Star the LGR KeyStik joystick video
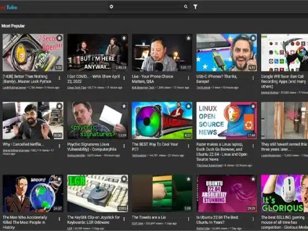 [x=124, y=179]
